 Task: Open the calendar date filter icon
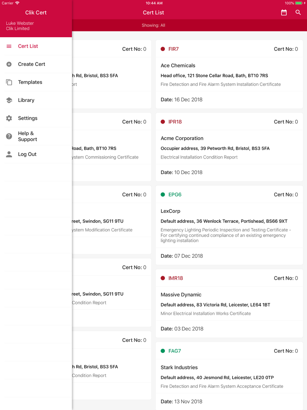284,13
